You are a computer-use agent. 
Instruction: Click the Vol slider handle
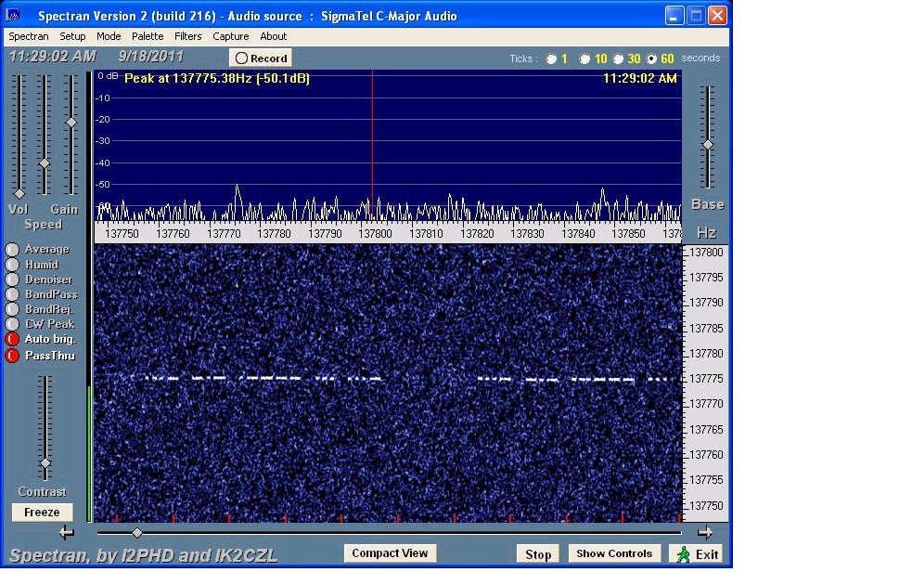pos(19,194)
